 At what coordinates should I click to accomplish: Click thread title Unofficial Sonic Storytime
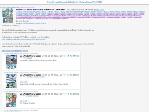click(30, 10)
